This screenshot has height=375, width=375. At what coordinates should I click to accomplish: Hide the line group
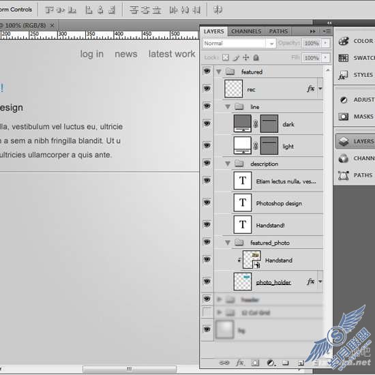tap(207, 106)
